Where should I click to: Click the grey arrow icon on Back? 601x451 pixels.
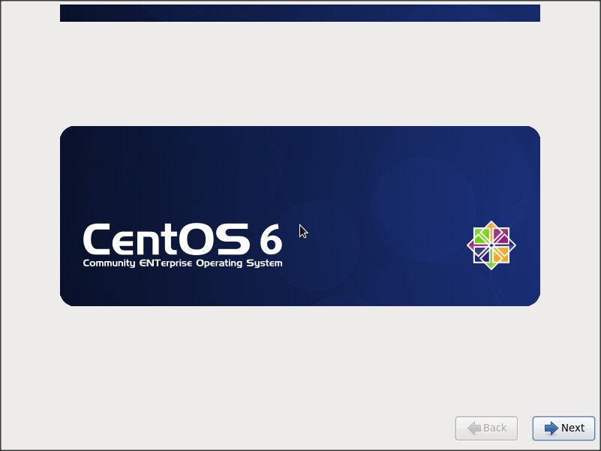(x=474, y=428)
